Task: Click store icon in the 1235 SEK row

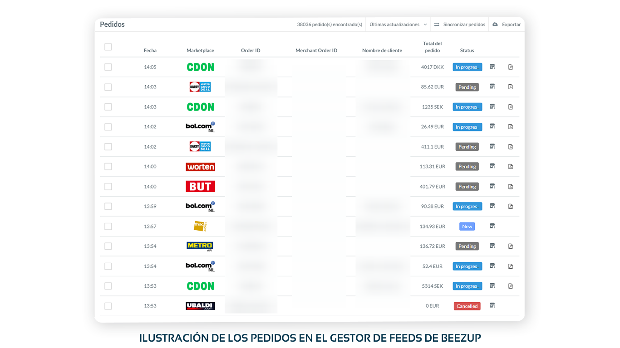Action: coord(492,106)
